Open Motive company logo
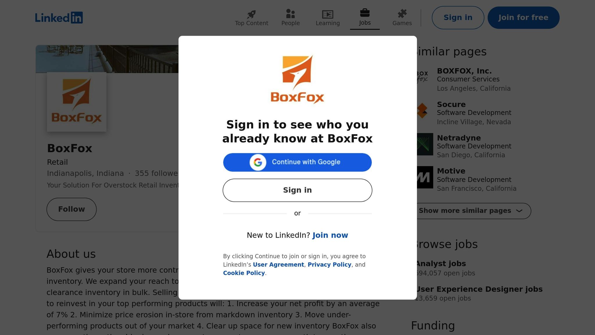This screenshot has height=335, width=595. pos(425,177)
